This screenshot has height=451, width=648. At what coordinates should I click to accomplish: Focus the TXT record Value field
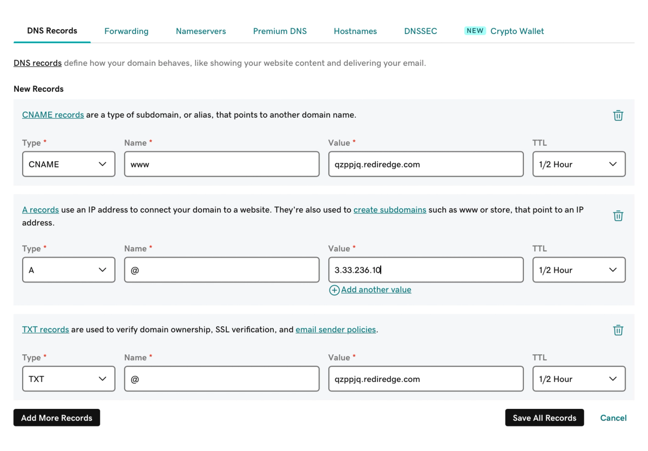tap(426, 379)
